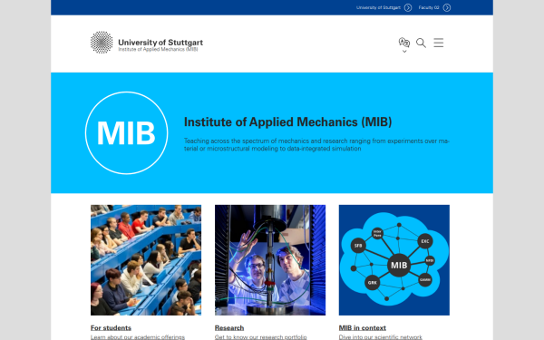The height and width of the screenshot is (340, 544).
Task: Click the search magnifier icon
Action: tap(421, 43)
